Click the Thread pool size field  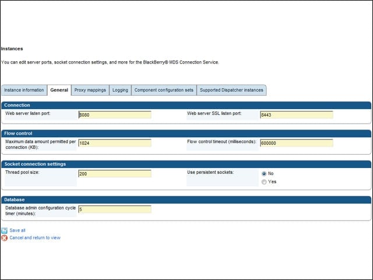coord(115,174)
